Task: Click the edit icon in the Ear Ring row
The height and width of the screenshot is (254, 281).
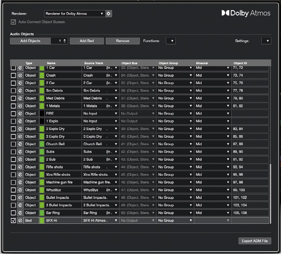Action: [20, 213]
